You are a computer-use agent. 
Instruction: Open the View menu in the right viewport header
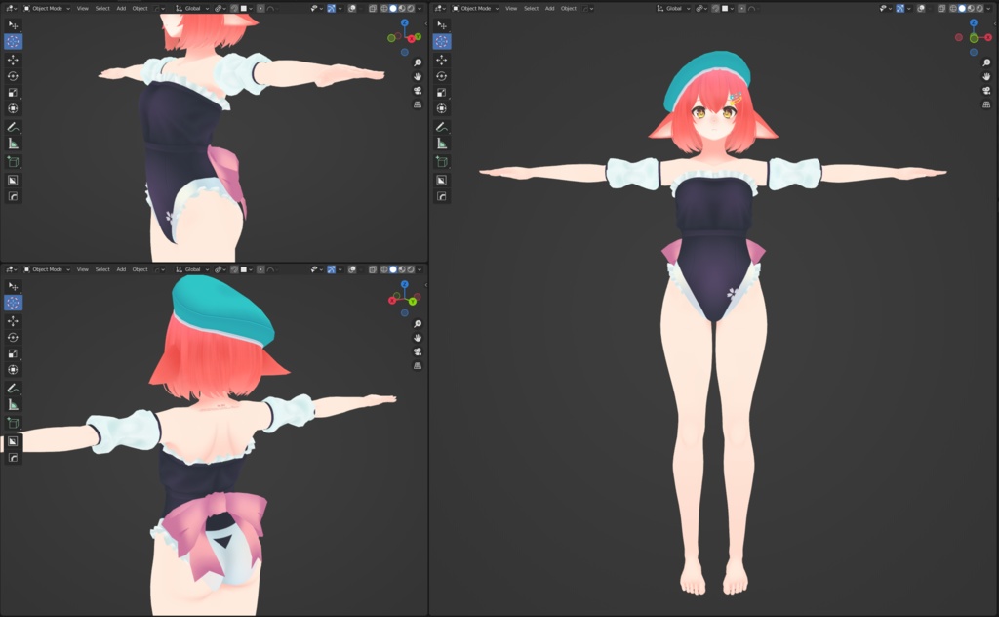511,8
